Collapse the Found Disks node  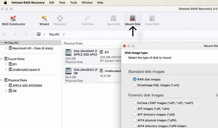[x=1, y=59]
